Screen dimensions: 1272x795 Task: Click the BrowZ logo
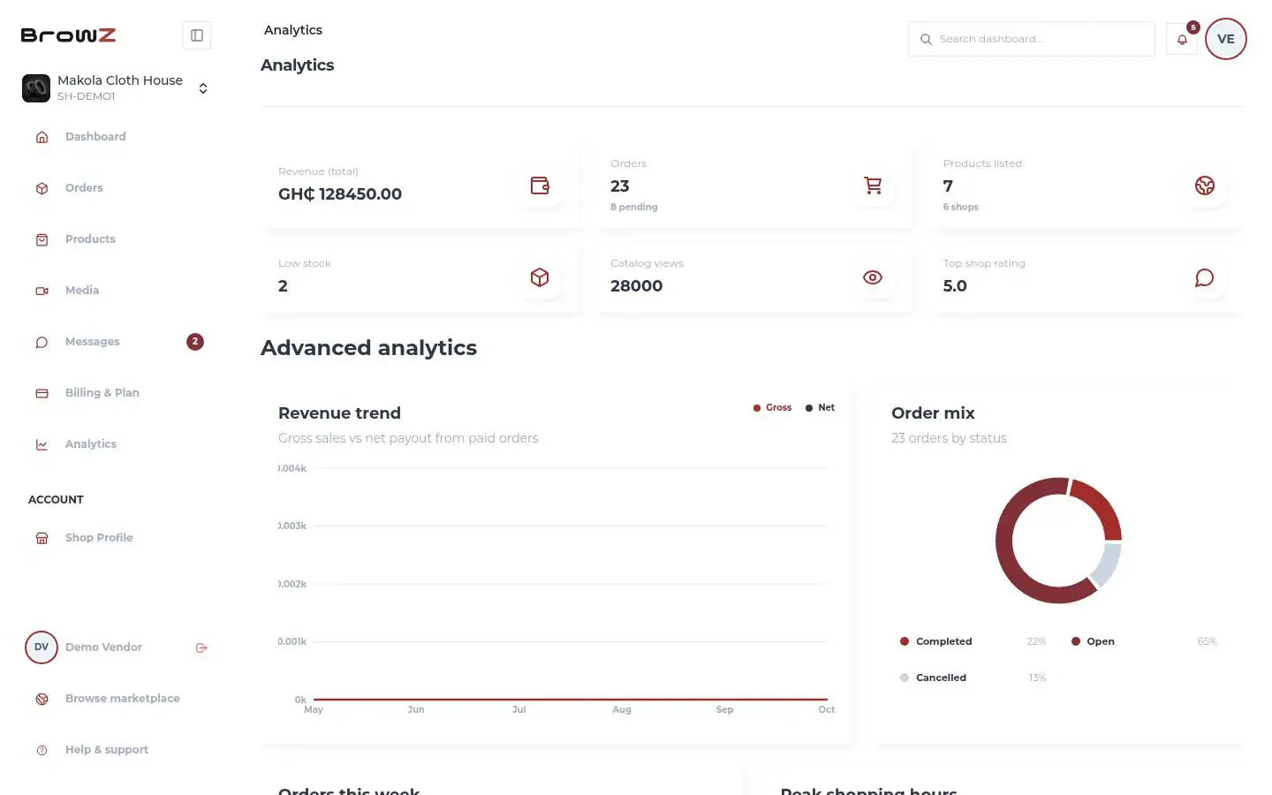[x=69, y=35]
